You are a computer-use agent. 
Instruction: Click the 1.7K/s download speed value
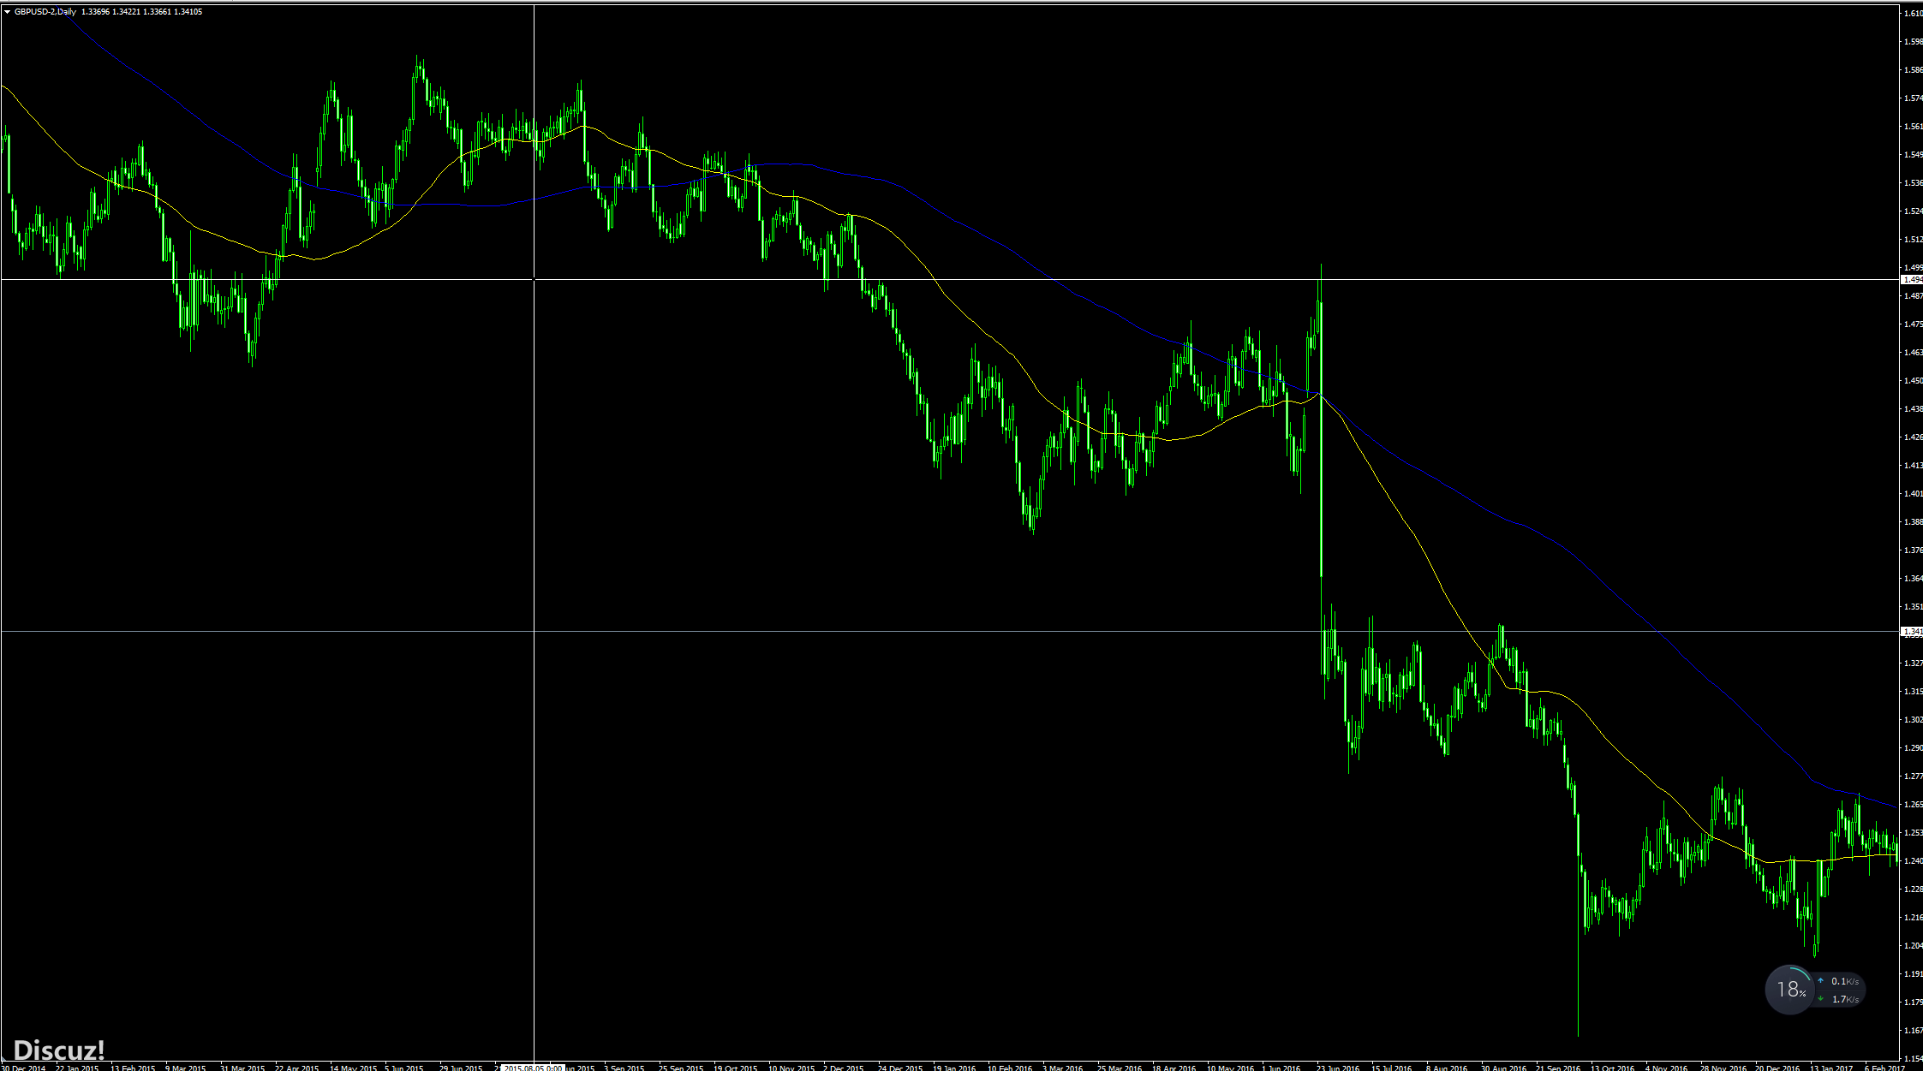[1845, 999]
